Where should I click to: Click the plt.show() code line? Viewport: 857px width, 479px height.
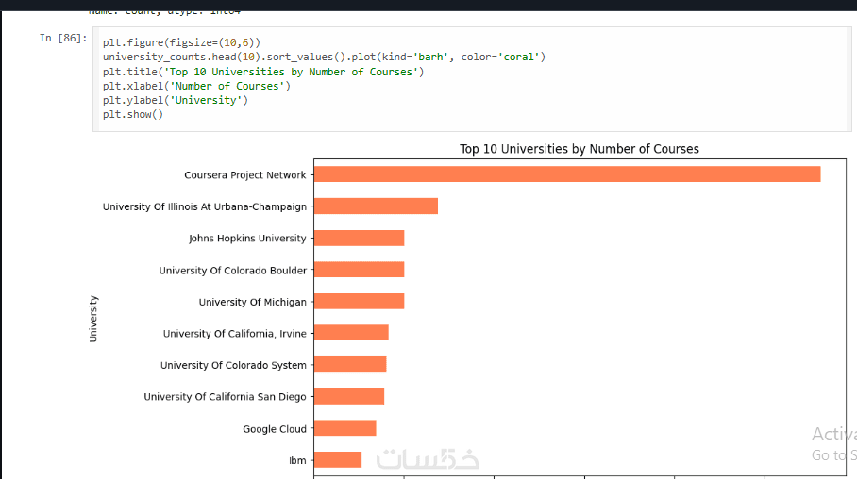[x=133, y=114]
